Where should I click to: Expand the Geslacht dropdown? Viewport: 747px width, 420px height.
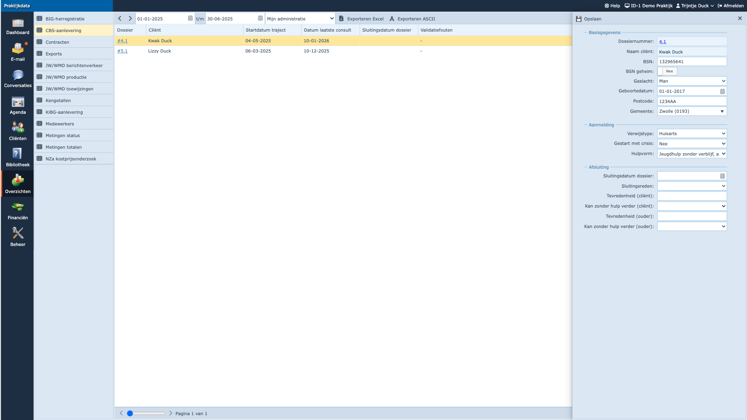(x=692, y=81)
